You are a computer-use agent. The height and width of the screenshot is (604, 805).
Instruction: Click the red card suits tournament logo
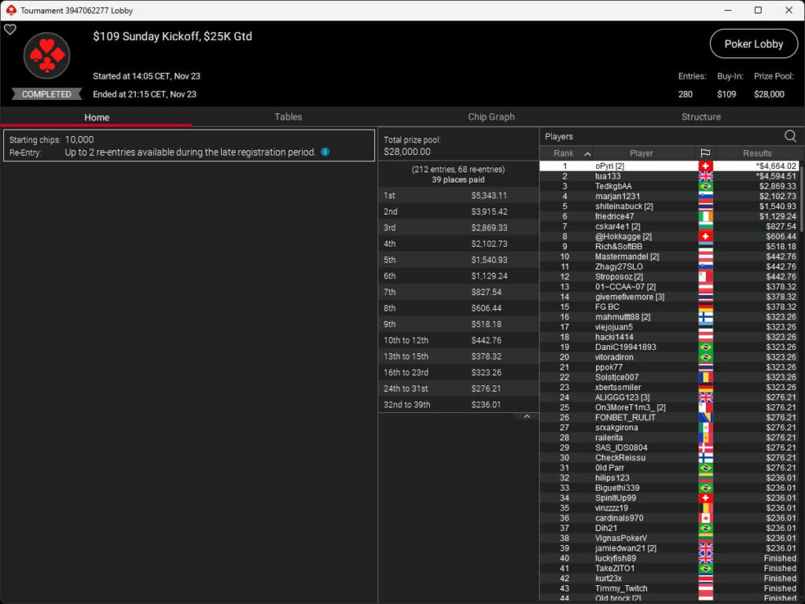pos(47,56)
